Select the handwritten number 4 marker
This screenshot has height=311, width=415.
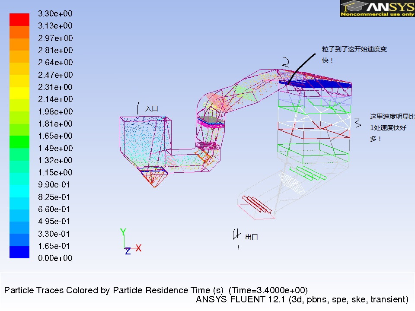pos(236,236)
